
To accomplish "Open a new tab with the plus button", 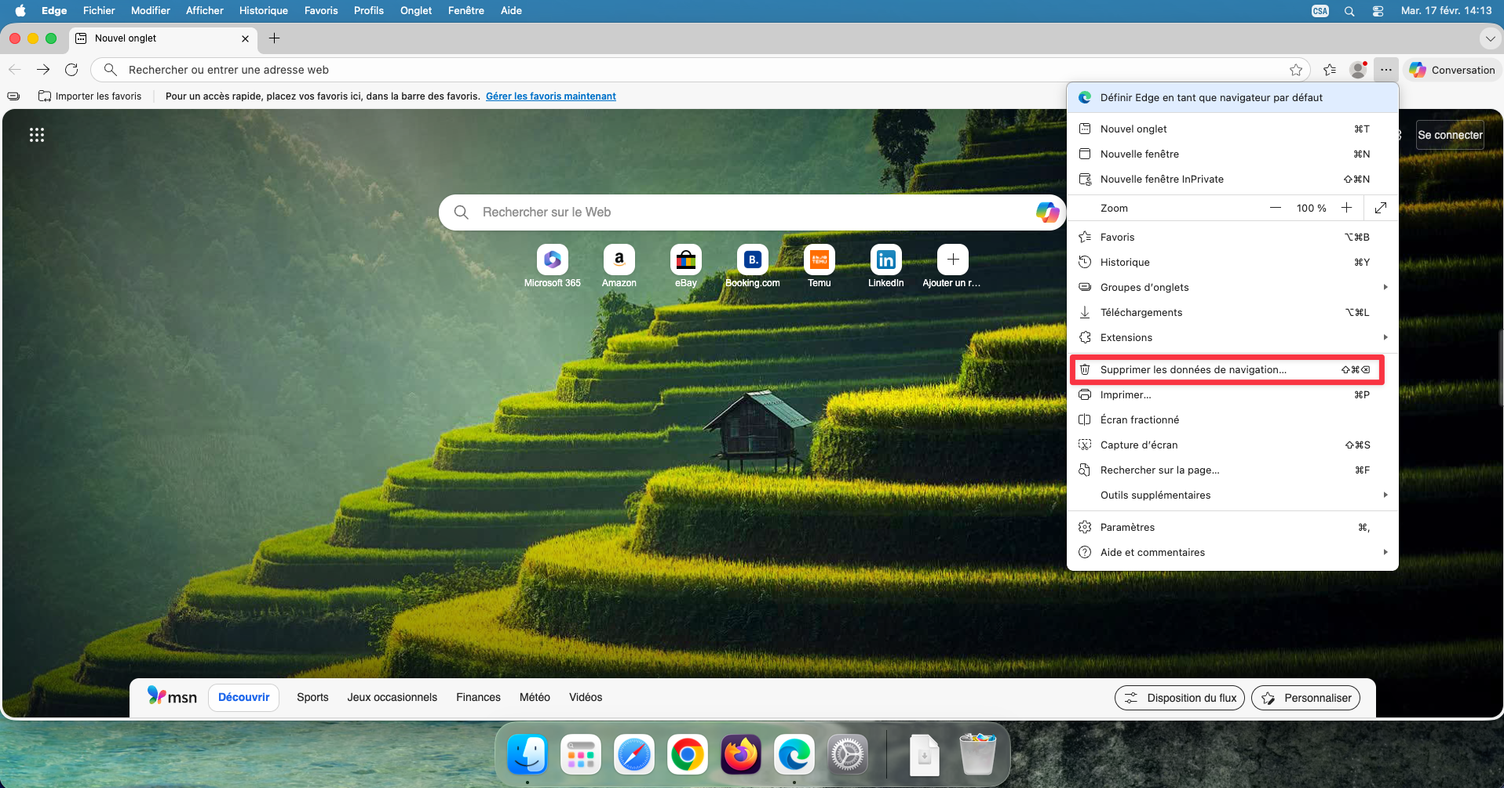I will click(x=274, y=38).
